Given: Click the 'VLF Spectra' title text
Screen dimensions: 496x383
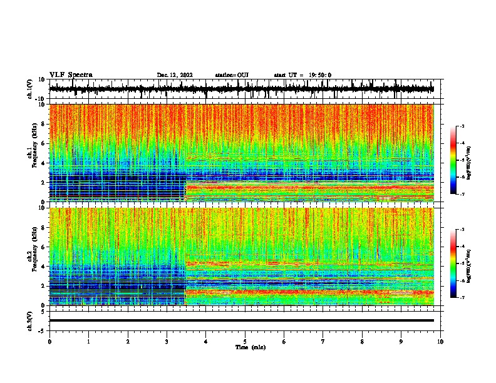Looking at the screenshot, I should tap(71, 75).
